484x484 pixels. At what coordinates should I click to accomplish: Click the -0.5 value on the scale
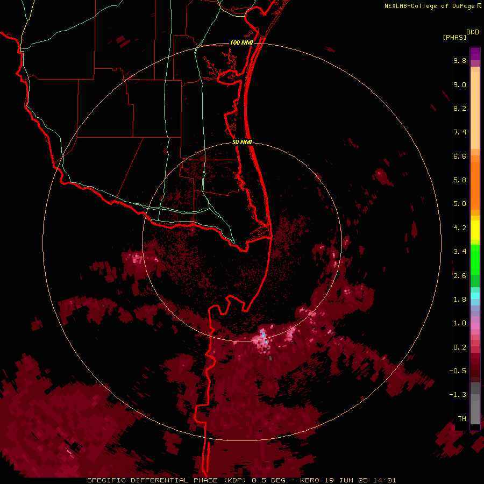(458, 371)
